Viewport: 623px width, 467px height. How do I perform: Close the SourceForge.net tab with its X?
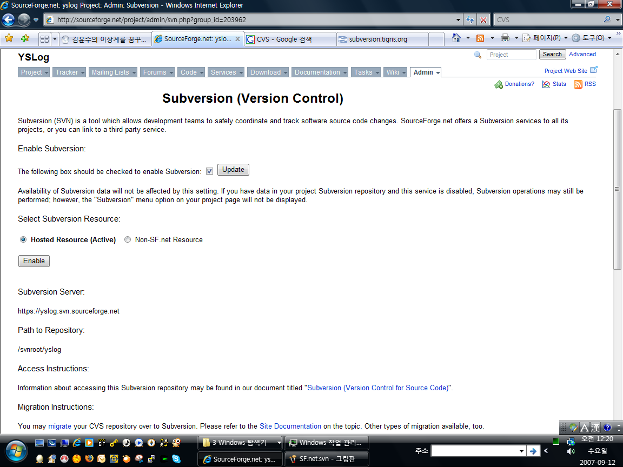click(x=237, y=39)
